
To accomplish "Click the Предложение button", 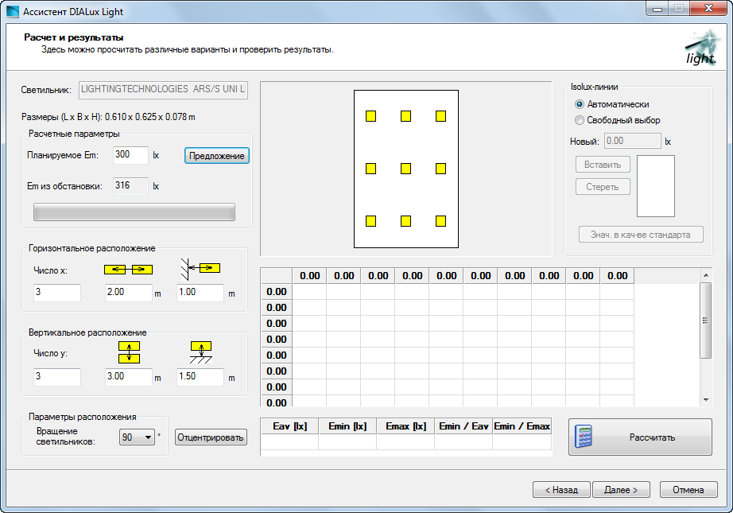I will tap(217, 156).
